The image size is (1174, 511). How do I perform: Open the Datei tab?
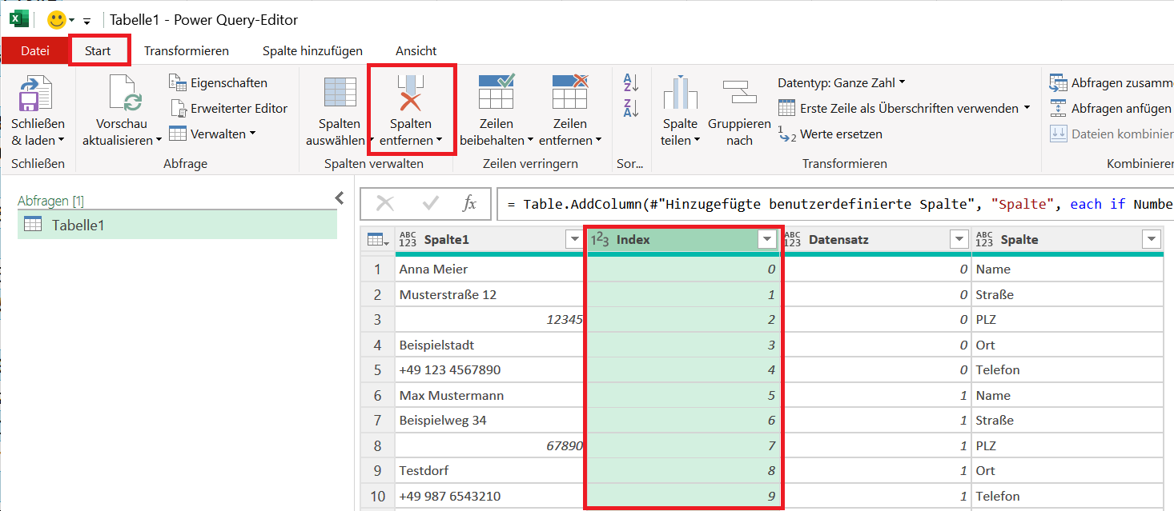pos(34,50)
